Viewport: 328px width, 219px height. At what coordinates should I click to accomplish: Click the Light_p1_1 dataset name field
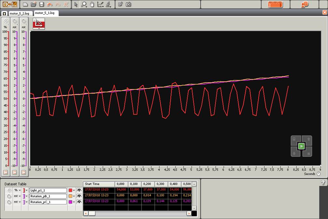point(48,190)
